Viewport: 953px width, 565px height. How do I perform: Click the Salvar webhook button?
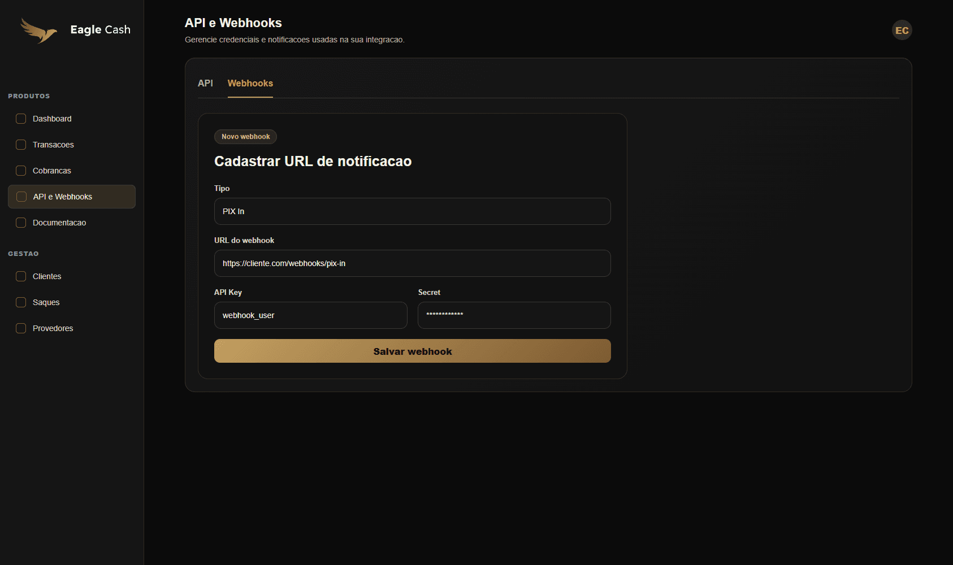(x=413, y=351)
